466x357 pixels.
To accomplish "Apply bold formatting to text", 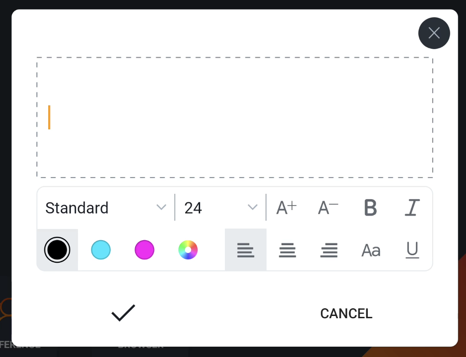I will coord(370,207).
